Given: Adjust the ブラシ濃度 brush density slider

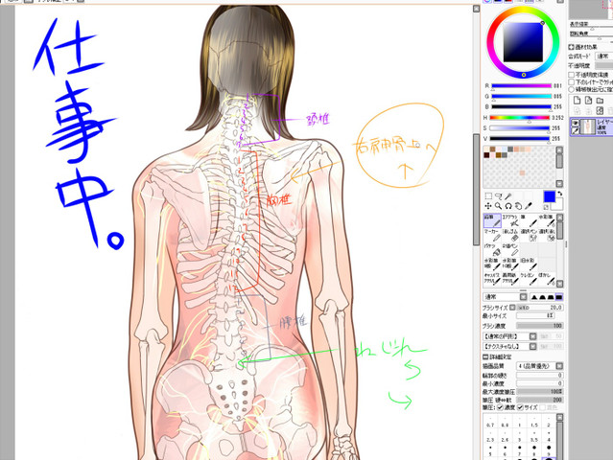Looking at the screenshot, I should pos(539,326).
